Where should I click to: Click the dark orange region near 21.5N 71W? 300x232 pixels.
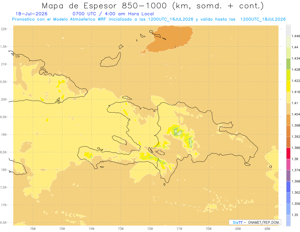(x=170, y=39)
